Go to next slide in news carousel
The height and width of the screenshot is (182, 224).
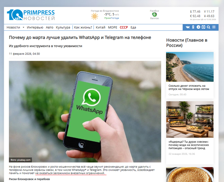(x=211, y=120)
